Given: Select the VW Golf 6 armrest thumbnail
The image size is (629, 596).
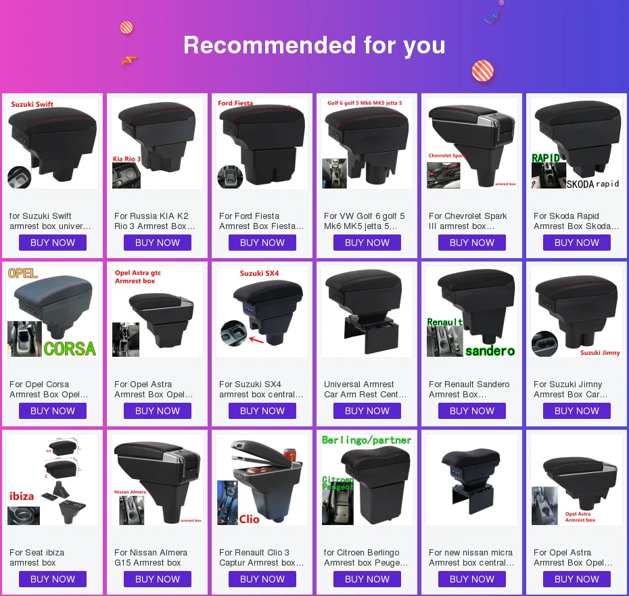Looking at the screenshot, I should [367, 143].
